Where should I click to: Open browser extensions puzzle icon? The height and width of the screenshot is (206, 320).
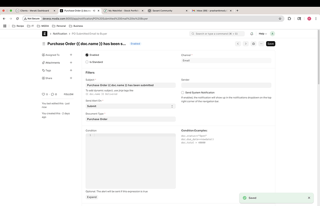(x=289, y=18)
